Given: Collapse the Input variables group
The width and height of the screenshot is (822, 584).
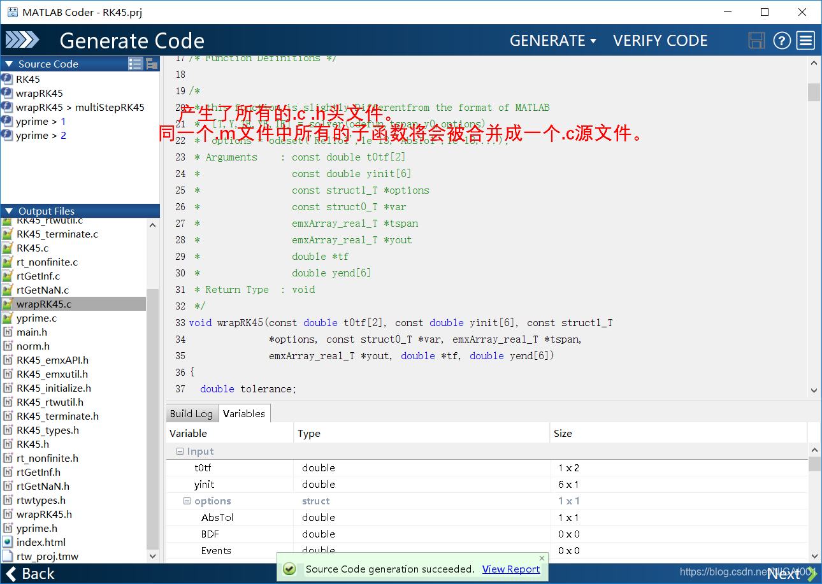Looking at the screenshot, I should click(x=179, y=452).
